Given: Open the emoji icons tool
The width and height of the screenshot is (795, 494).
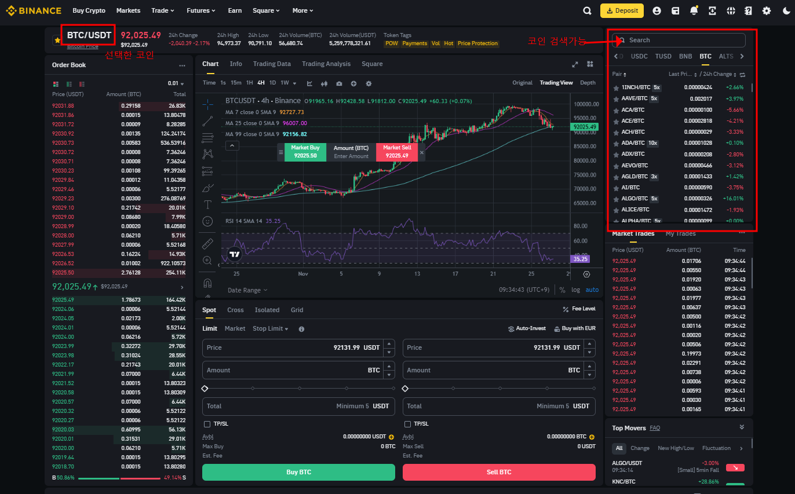Looking at the screenshot, I should pyautogui.click(x=208, y=221).
